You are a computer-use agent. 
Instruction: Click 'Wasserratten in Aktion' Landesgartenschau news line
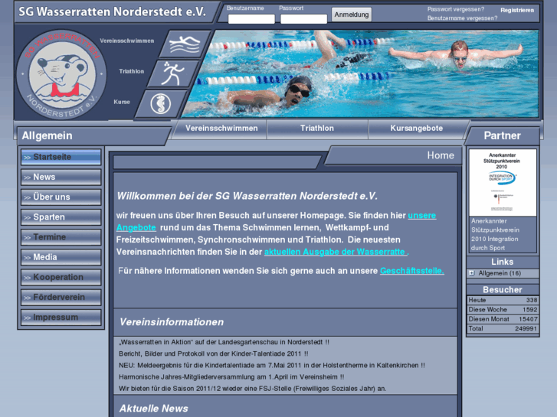(x=224, y=342)
